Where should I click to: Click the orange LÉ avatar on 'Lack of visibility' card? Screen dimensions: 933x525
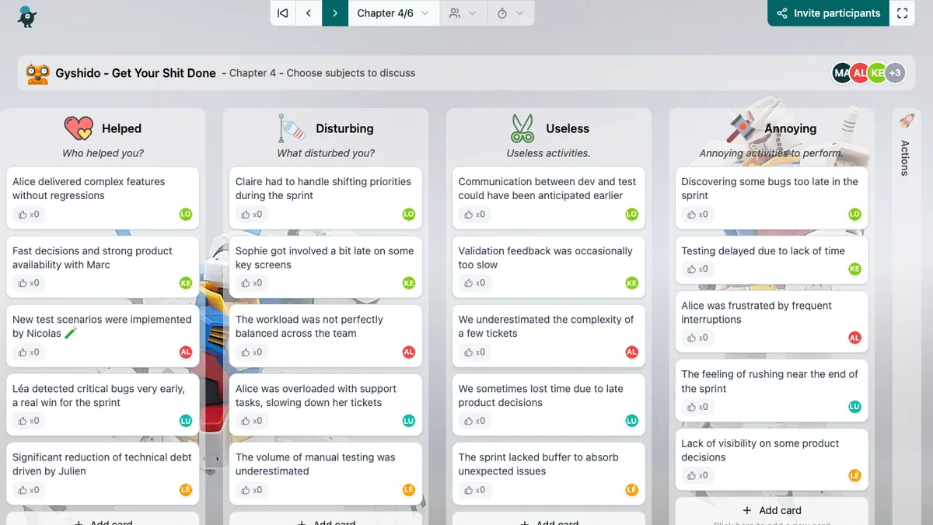tap(854, 475)
